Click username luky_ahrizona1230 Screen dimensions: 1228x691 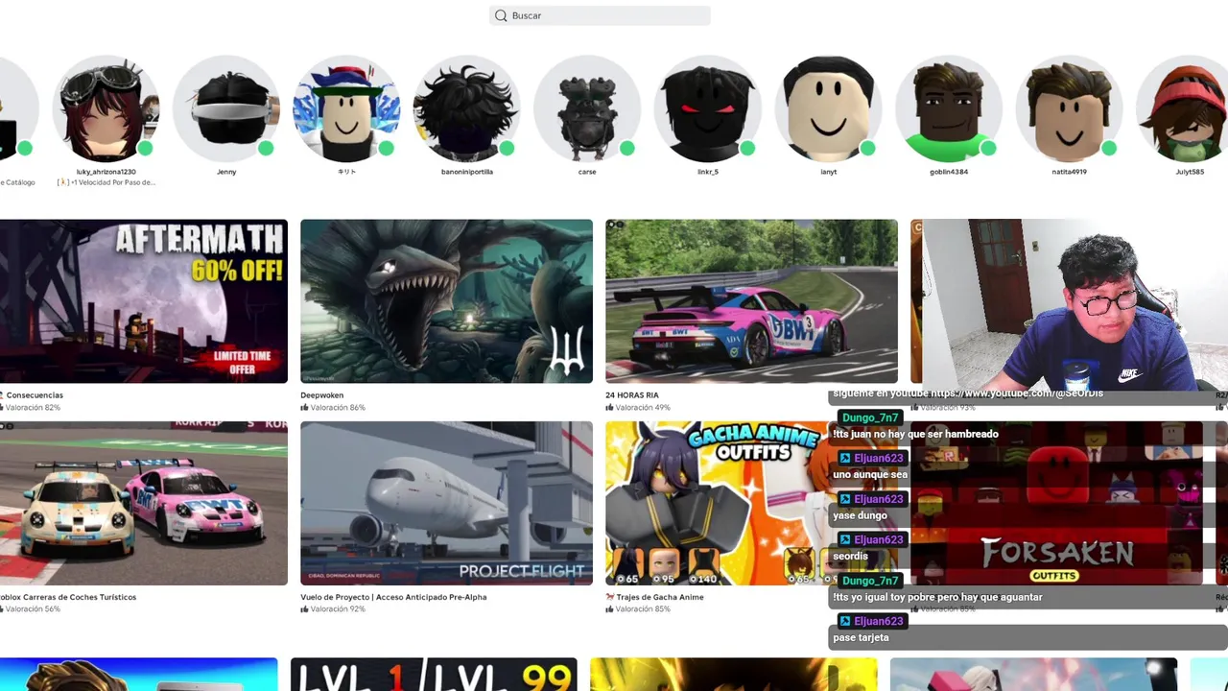coord(106,172)
